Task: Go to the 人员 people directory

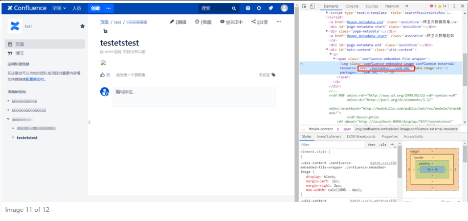Action: tap(76, 8)
